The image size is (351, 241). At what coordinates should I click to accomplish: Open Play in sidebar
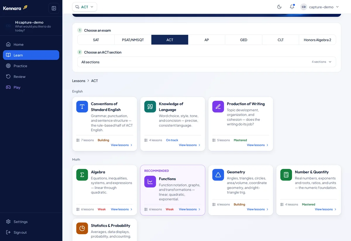[x=31, y=87]
